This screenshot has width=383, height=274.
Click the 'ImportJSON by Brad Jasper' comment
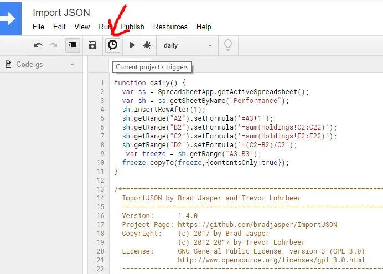[x=211, y=198]
